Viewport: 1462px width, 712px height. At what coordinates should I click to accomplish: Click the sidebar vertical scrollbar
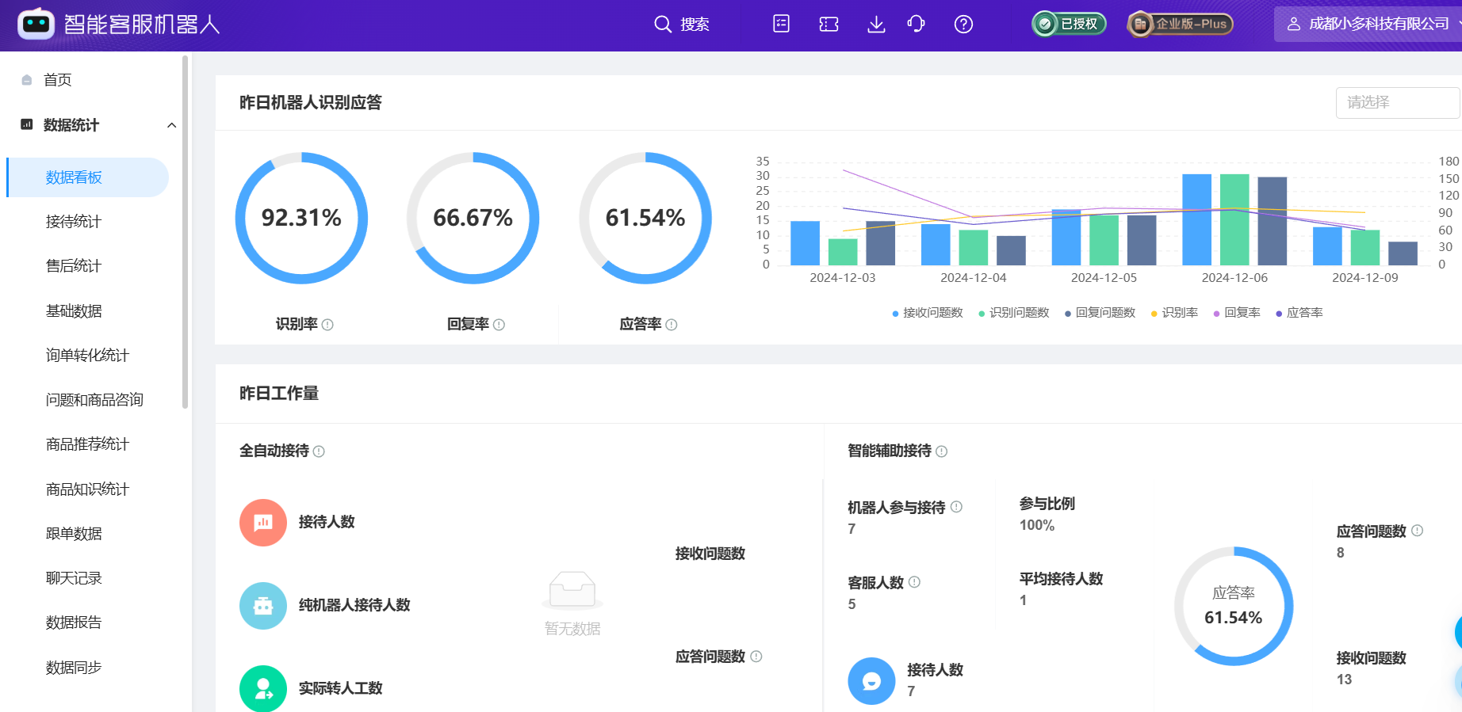[x=186, y=231]
